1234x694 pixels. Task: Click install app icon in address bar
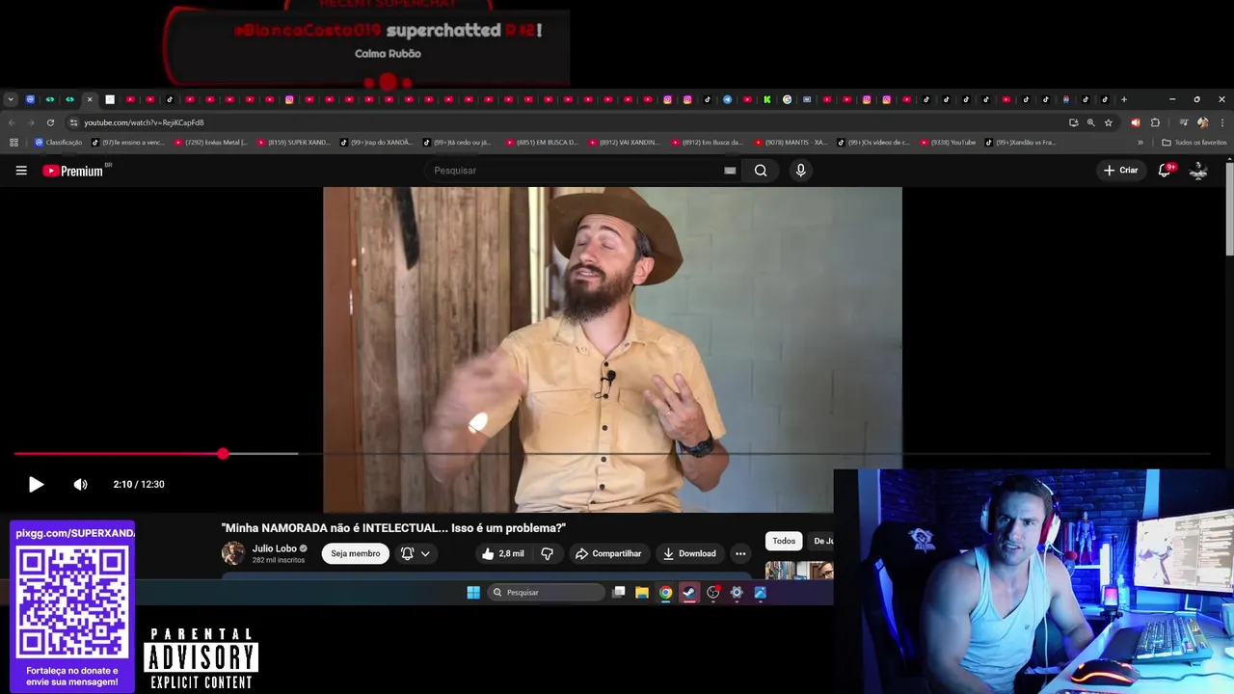[x=1073, y=122]
